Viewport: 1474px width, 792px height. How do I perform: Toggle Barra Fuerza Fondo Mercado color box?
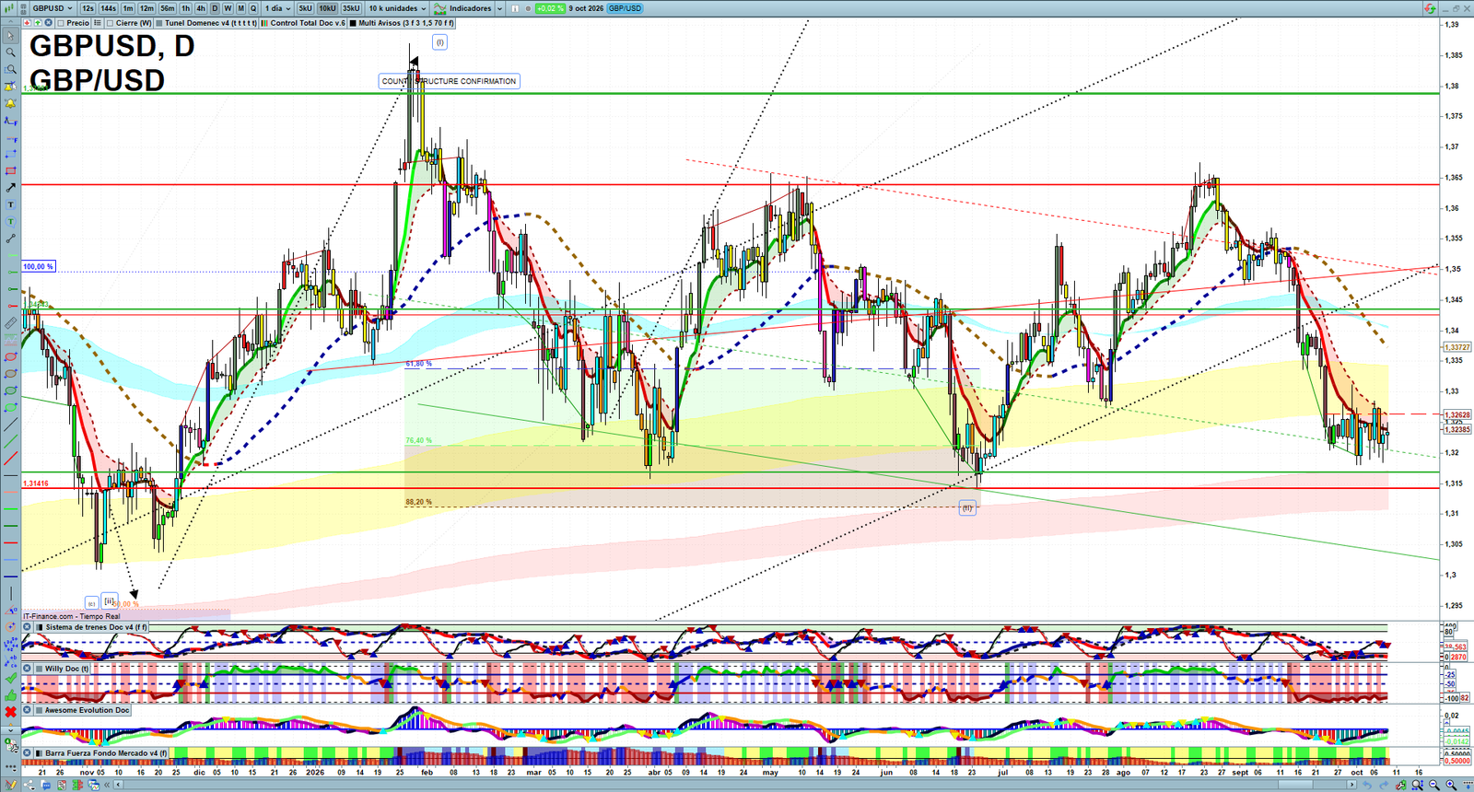coord(39,752)
